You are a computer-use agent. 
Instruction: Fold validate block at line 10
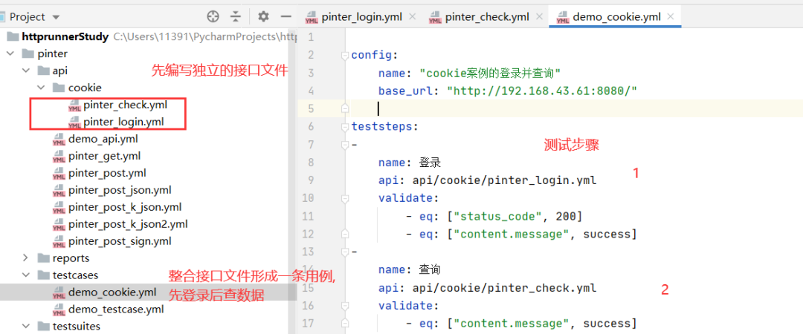345,198
